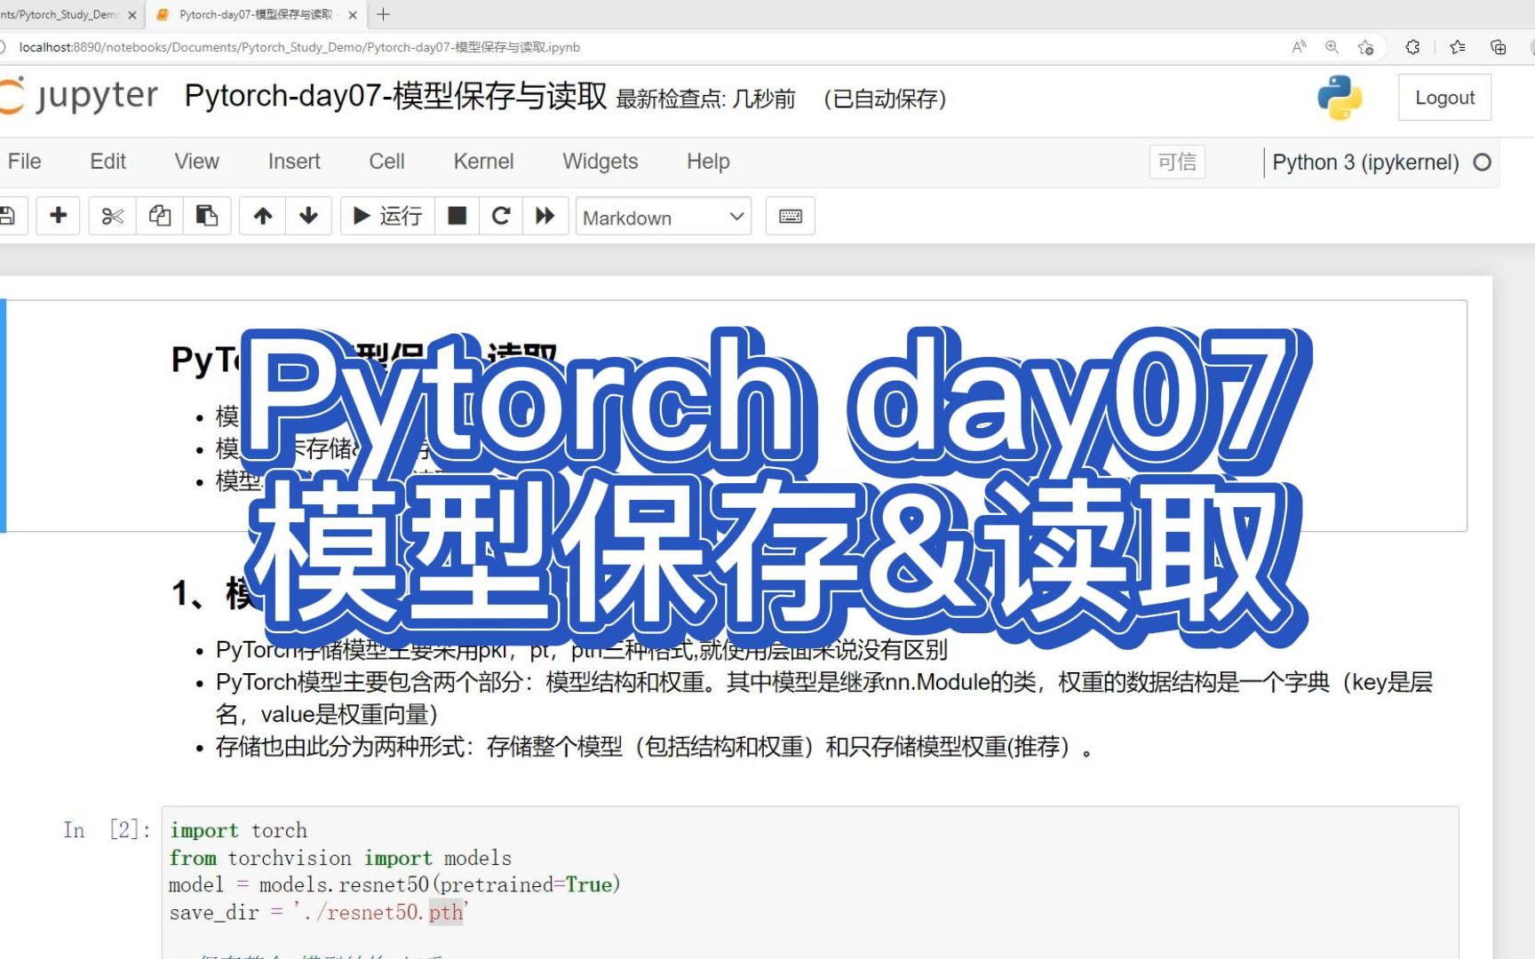Click the 可信 trust button
Screen dimensions: 1535x959
pyautogui.click(x=1176, y=162)
